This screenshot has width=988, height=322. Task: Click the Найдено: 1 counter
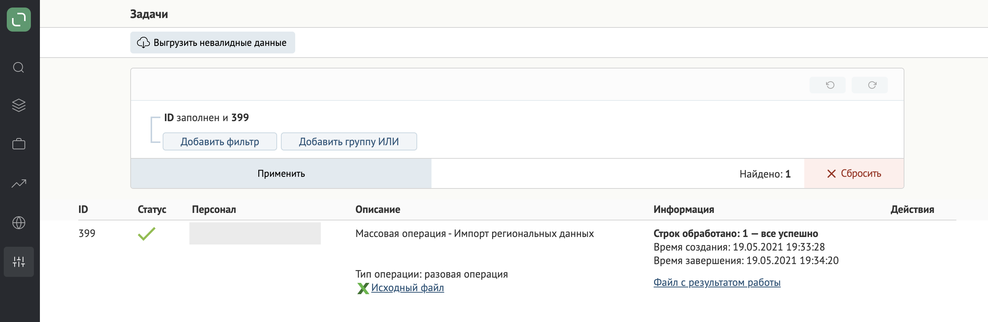coord(765,174)
